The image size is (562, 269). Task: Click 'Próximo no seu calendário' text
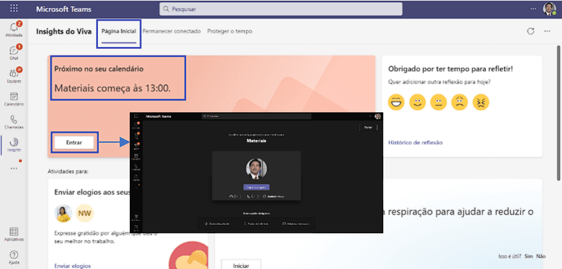point(99,69)
